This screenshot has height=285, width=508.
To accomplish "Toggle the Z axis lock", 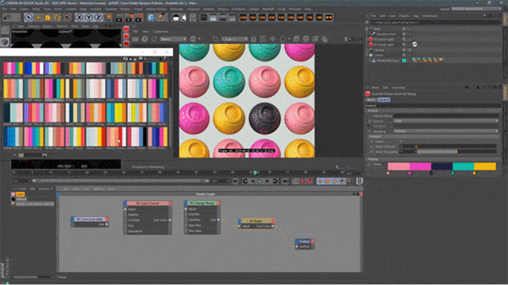I will coord(99,18).
